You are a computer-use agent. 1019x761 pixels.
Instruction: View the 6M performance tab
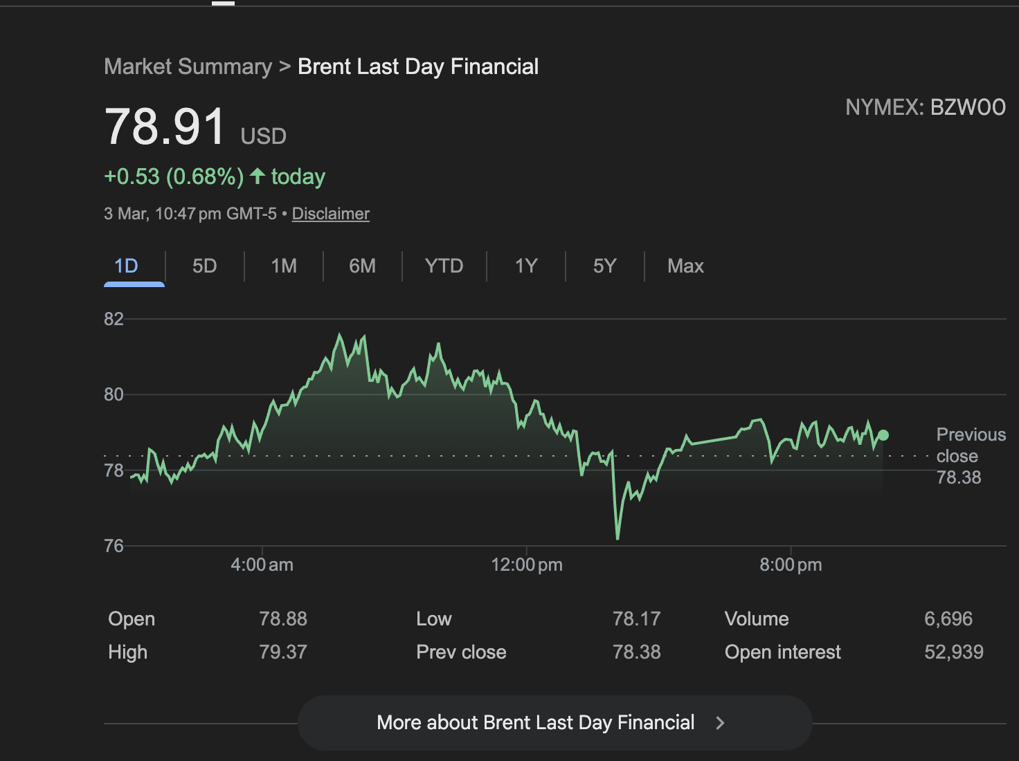(x=362, y=266)
